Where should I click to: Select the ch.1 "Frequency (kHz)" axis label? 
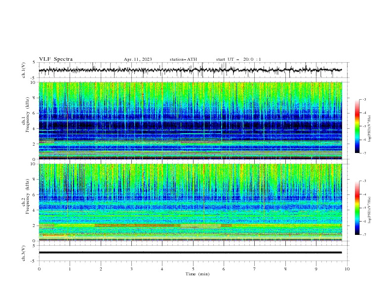click(28, 115)
